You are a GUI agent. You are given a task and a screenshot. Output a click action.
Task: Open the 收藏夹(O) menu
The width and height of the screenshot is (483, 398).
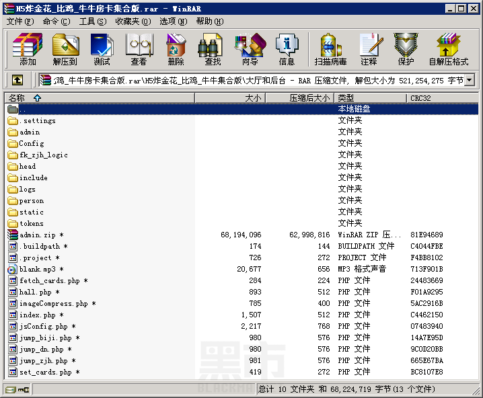point(133,22)
